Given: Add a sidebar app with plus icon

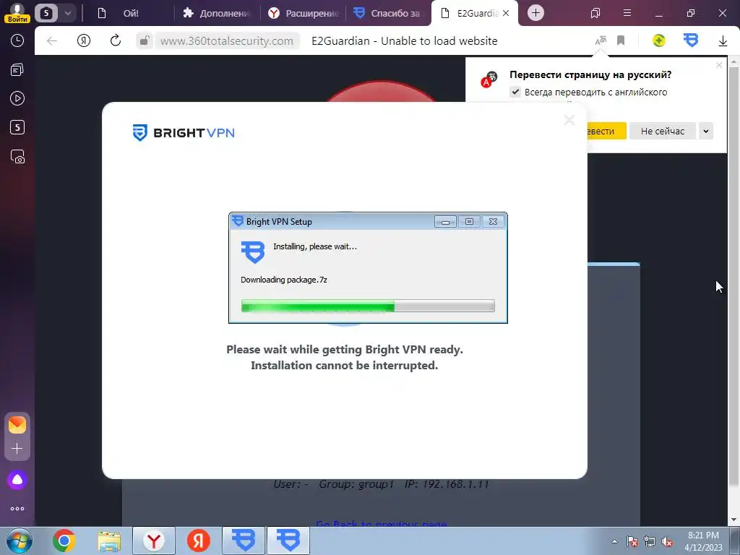Looking at the screenshot, I should pos(17,448).
